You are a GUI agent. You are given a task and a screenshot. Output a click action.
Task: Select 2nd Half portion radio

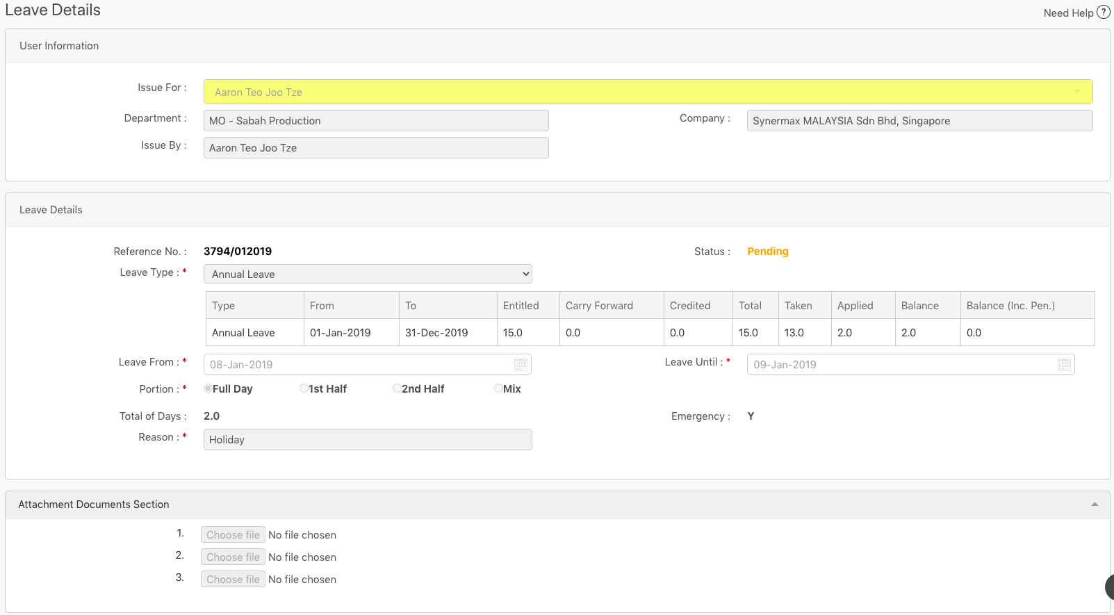(x=397, y=388)
